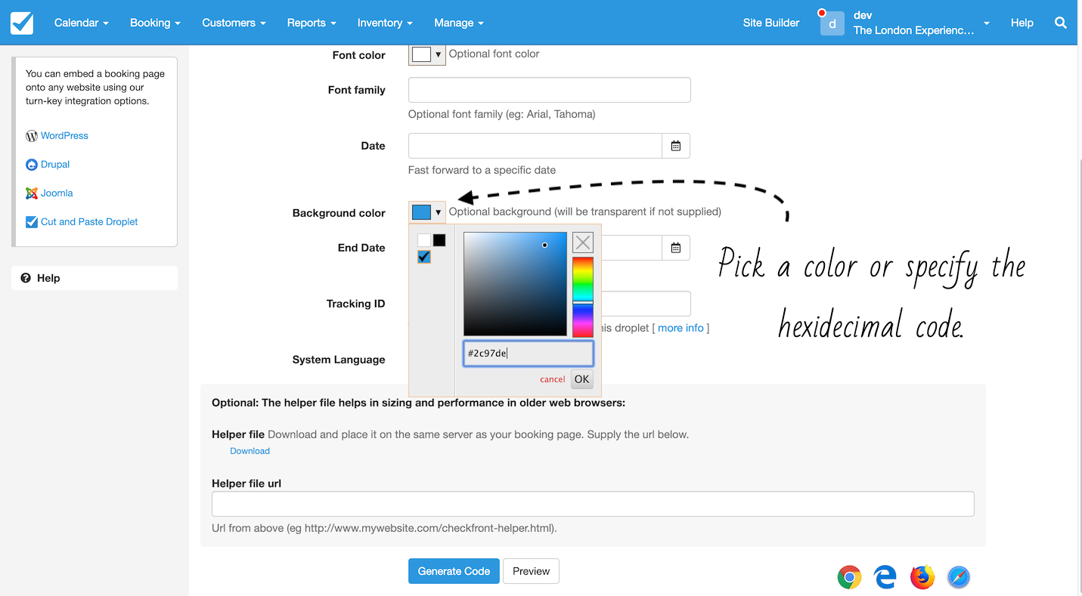The width and height of the screenshot is (1082, 596).
Task: Open the search magnifier icon
Action: [1061, 23]
